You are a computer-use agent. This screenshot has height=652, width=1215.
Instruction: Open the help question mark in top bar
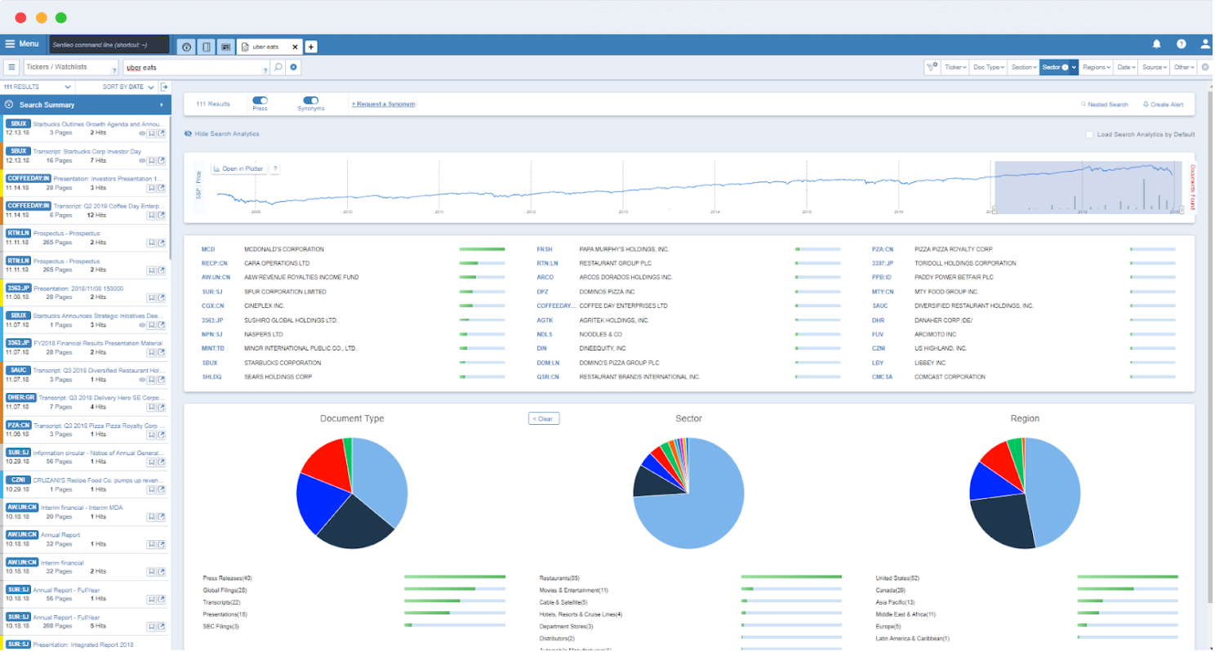pyautogui.click(x=1181, y=44)
